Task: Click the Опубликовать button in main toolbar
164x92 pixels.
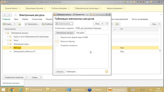Action: pyautogui.click(x=47, y=24)
